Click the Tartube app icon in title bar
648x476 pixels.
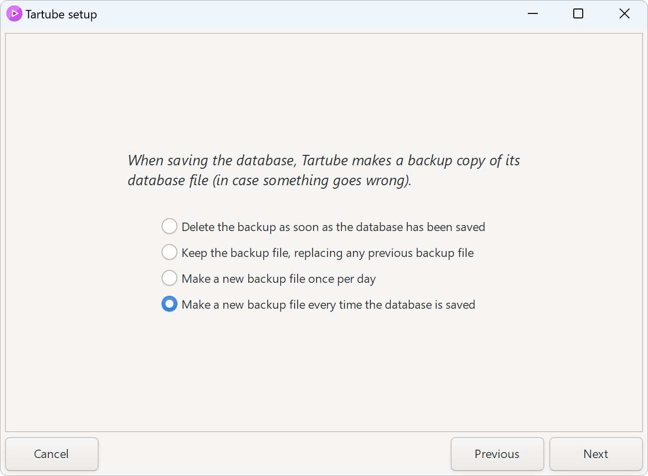pyautogui.click(x=14, y=14)
